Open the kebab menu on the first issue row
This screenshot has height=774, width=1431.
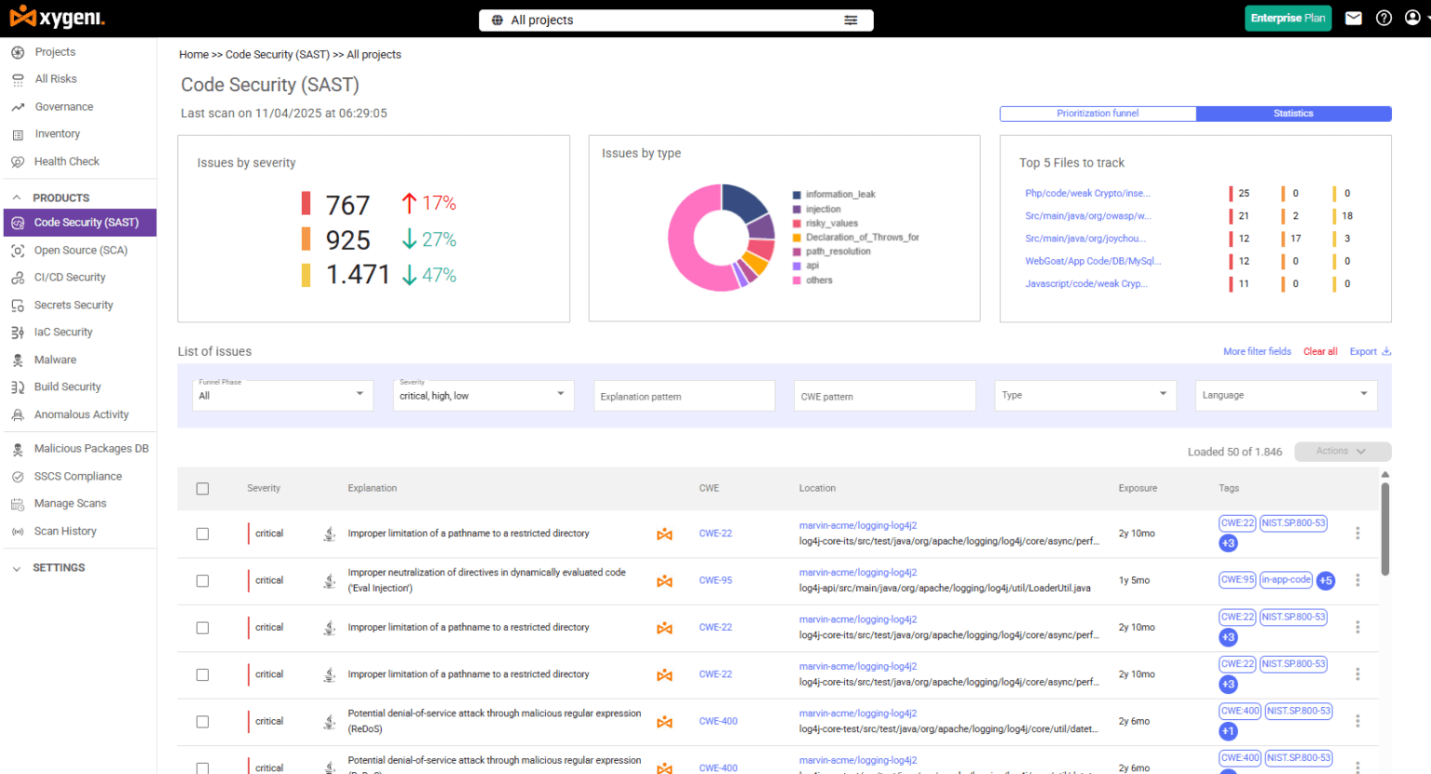pos(1357,533)
